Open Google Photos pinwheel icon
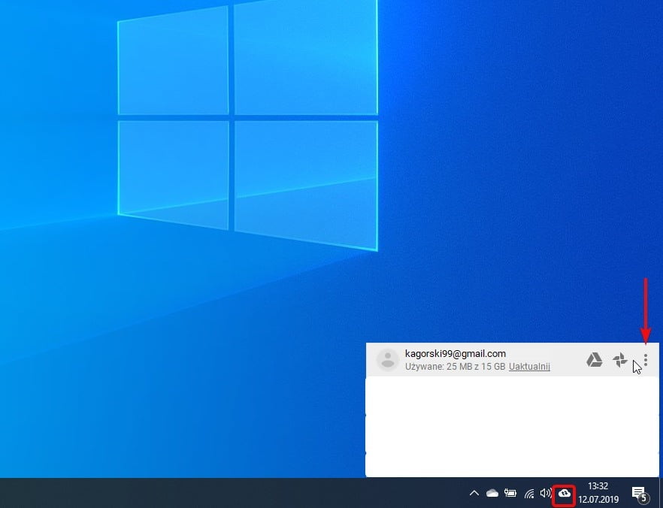The height and width of the screenshot is (508, 663). pyautogui.click(x=620, y=360)
